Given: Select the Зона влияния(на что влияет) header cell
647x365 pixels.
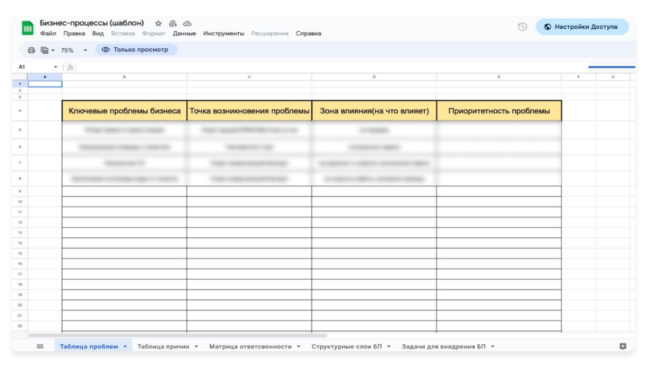Looking at the screenshot, I should click(x=374, y=111).
